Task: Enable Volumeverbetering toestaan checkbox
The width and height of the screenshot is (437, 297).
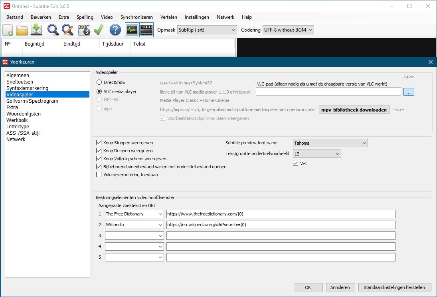Action: point(99,175)
